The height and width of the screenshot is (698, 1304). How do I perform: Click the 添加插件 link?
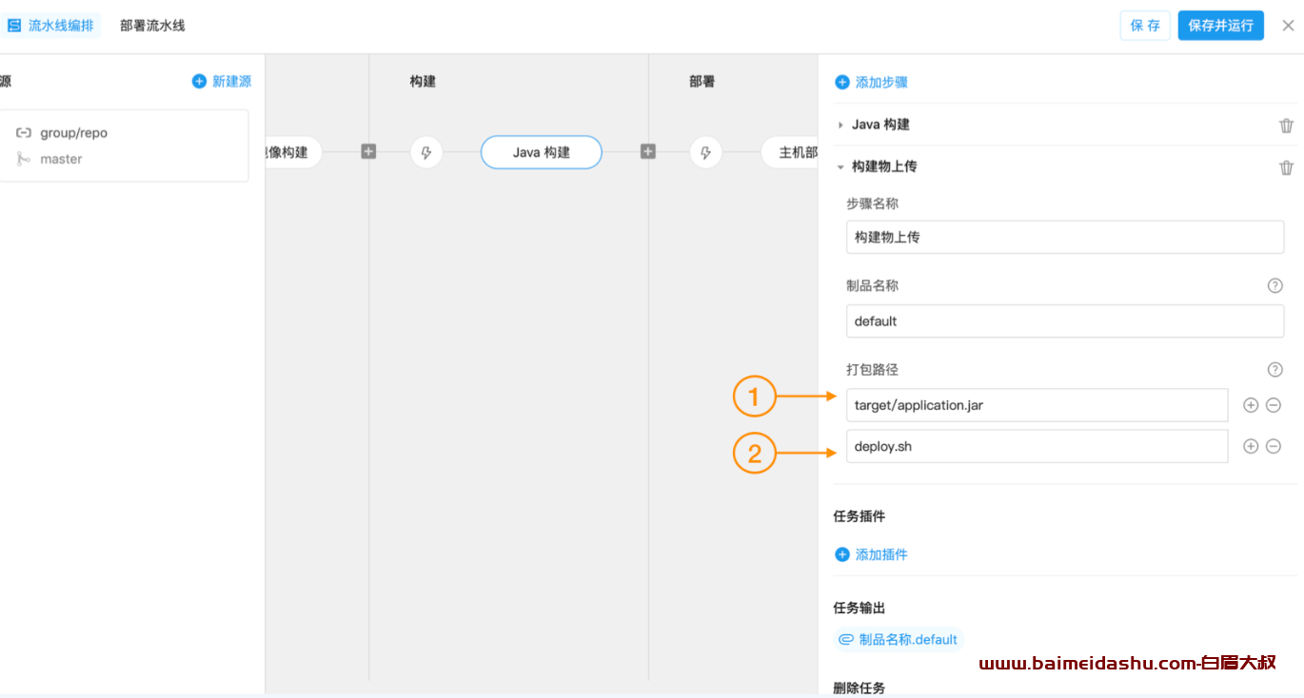(881, 554)
